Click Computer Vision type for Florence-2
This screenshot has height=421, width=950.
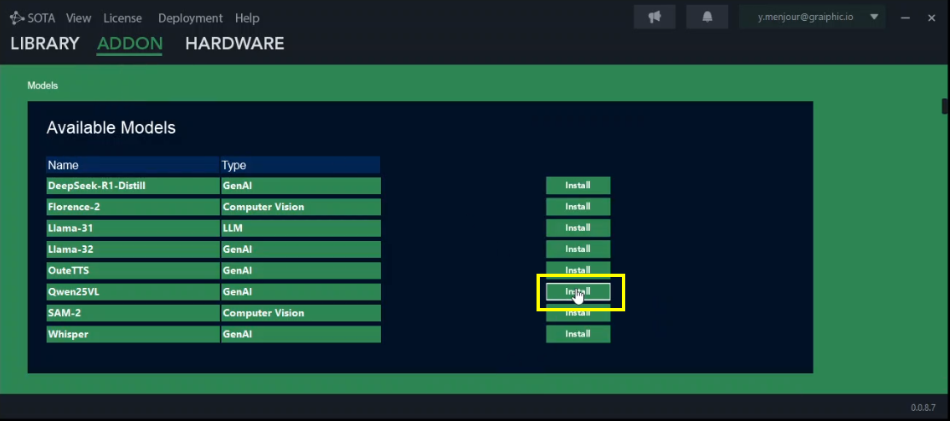[x=300, y=207]
